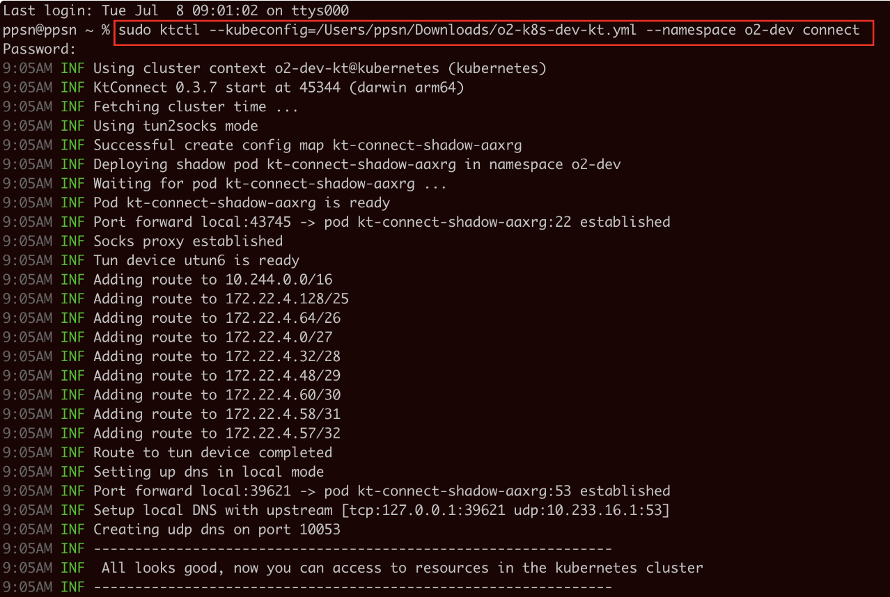Click the highlighted sudo ktctl command line

click(489, 31)
